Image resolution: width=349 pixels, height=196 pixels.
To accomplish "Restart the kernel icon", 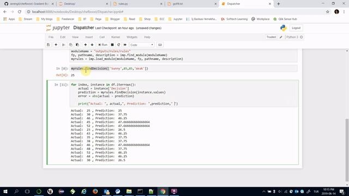I will tap(119, 45).
